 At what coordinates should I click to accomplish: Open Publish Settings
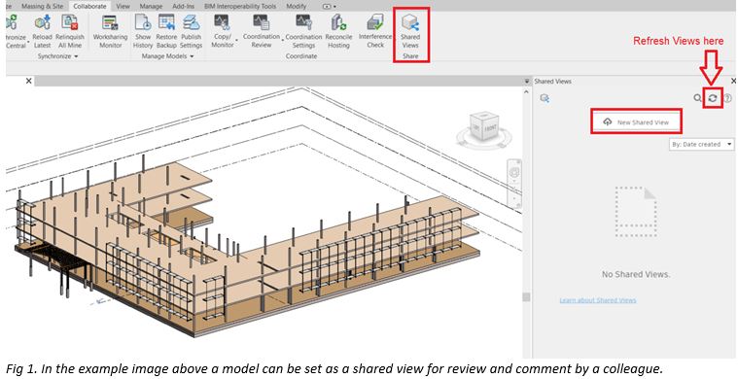[192, 31]
